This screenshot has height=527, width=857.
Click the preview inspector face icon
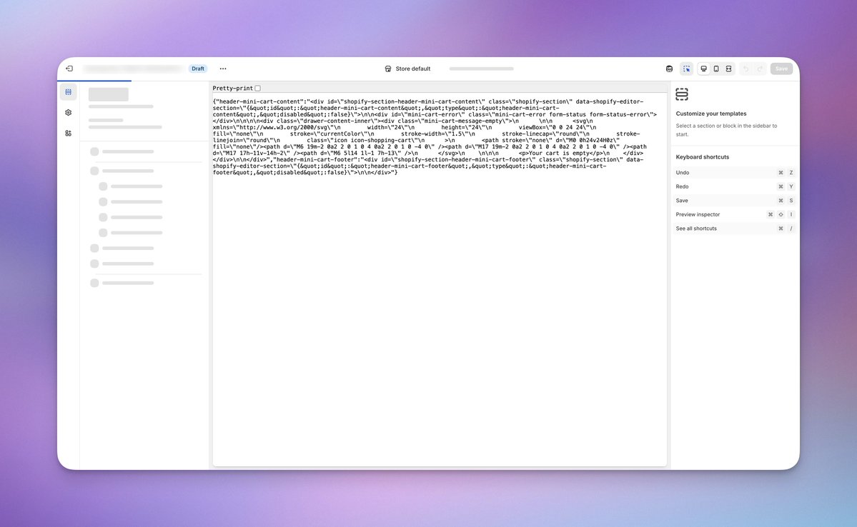tap(670, 69)
